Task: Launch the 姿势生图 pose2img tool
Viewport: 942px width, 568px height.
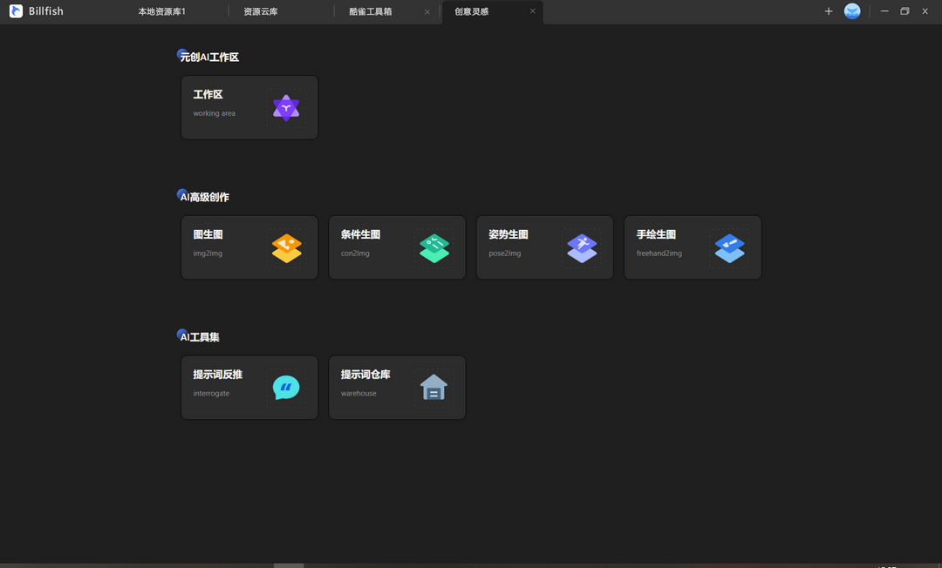Action: point(544,247)
